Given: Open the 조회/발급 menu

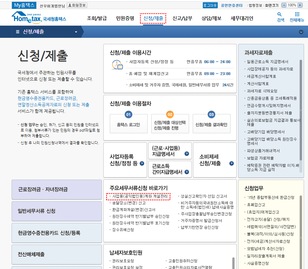Looking at the screenshot, I should coord(97,18).
